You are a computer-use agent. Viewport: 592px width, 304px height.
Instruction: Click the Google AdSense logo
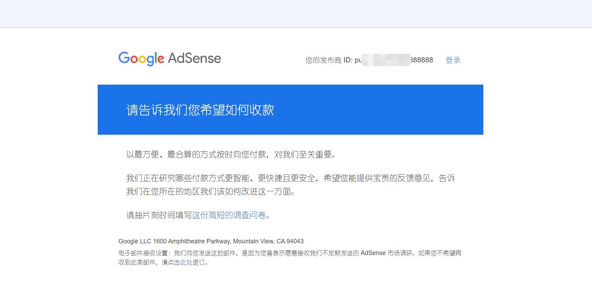click(x=170, y=59)
